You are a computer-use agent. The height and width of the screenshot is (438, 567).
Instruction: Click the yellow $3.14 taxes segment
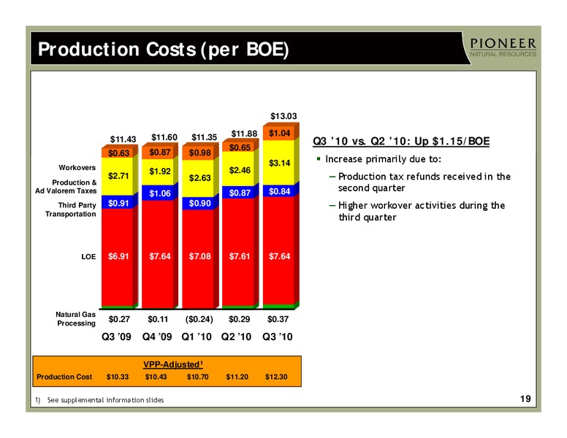click(279, 163)
